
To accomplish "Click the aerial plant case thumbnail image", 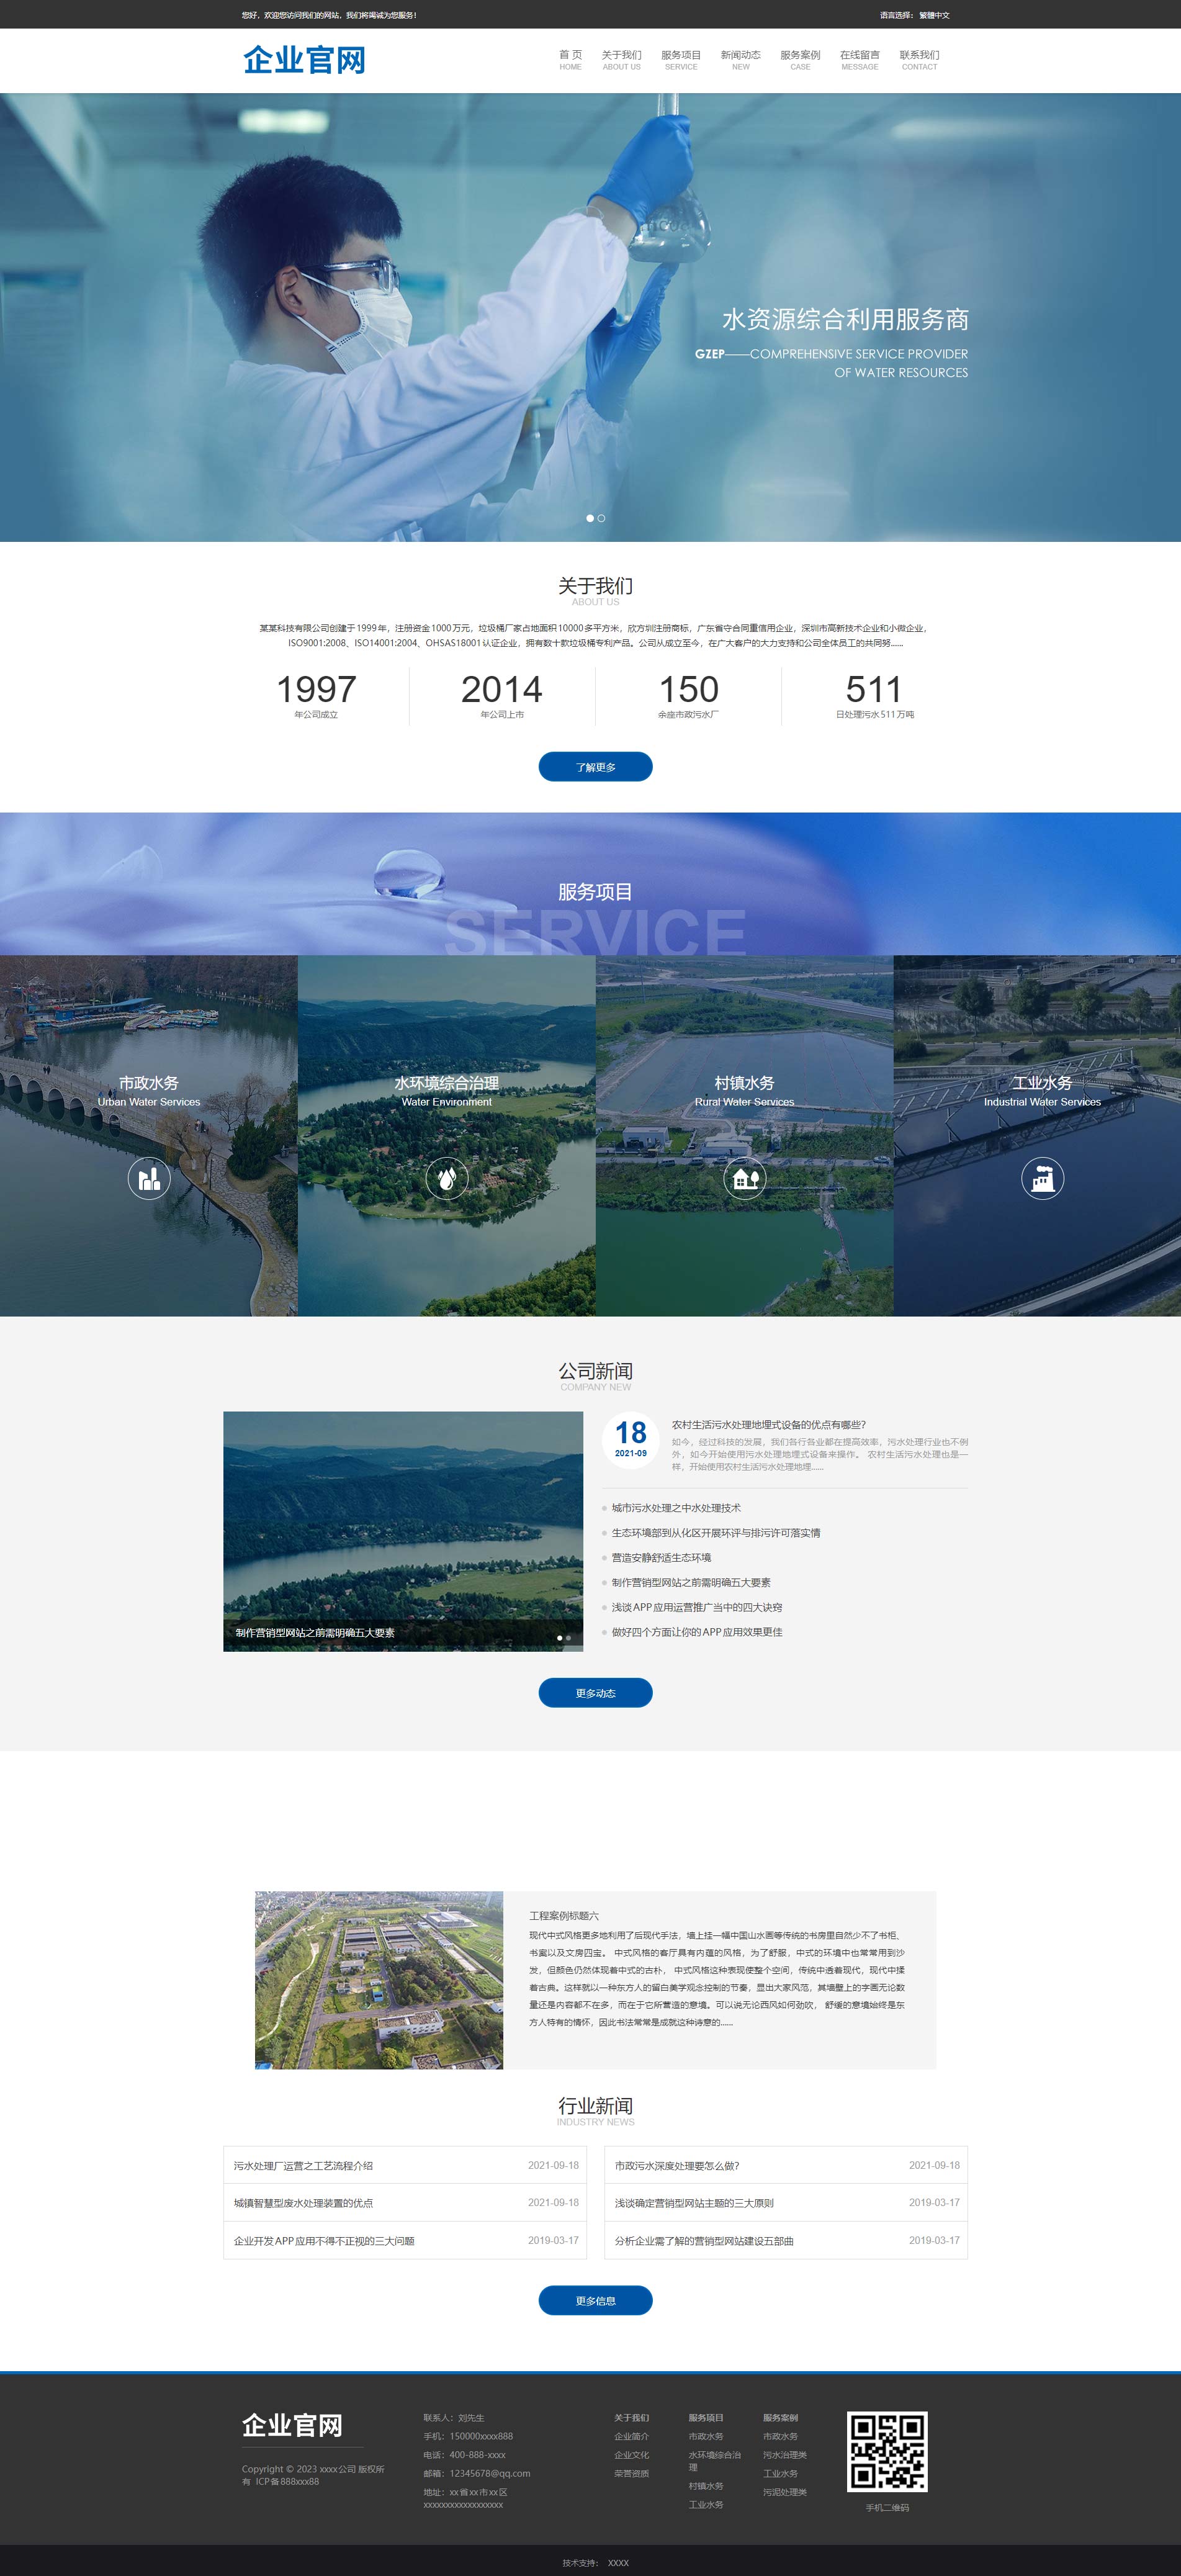I will pos(379,1980).
